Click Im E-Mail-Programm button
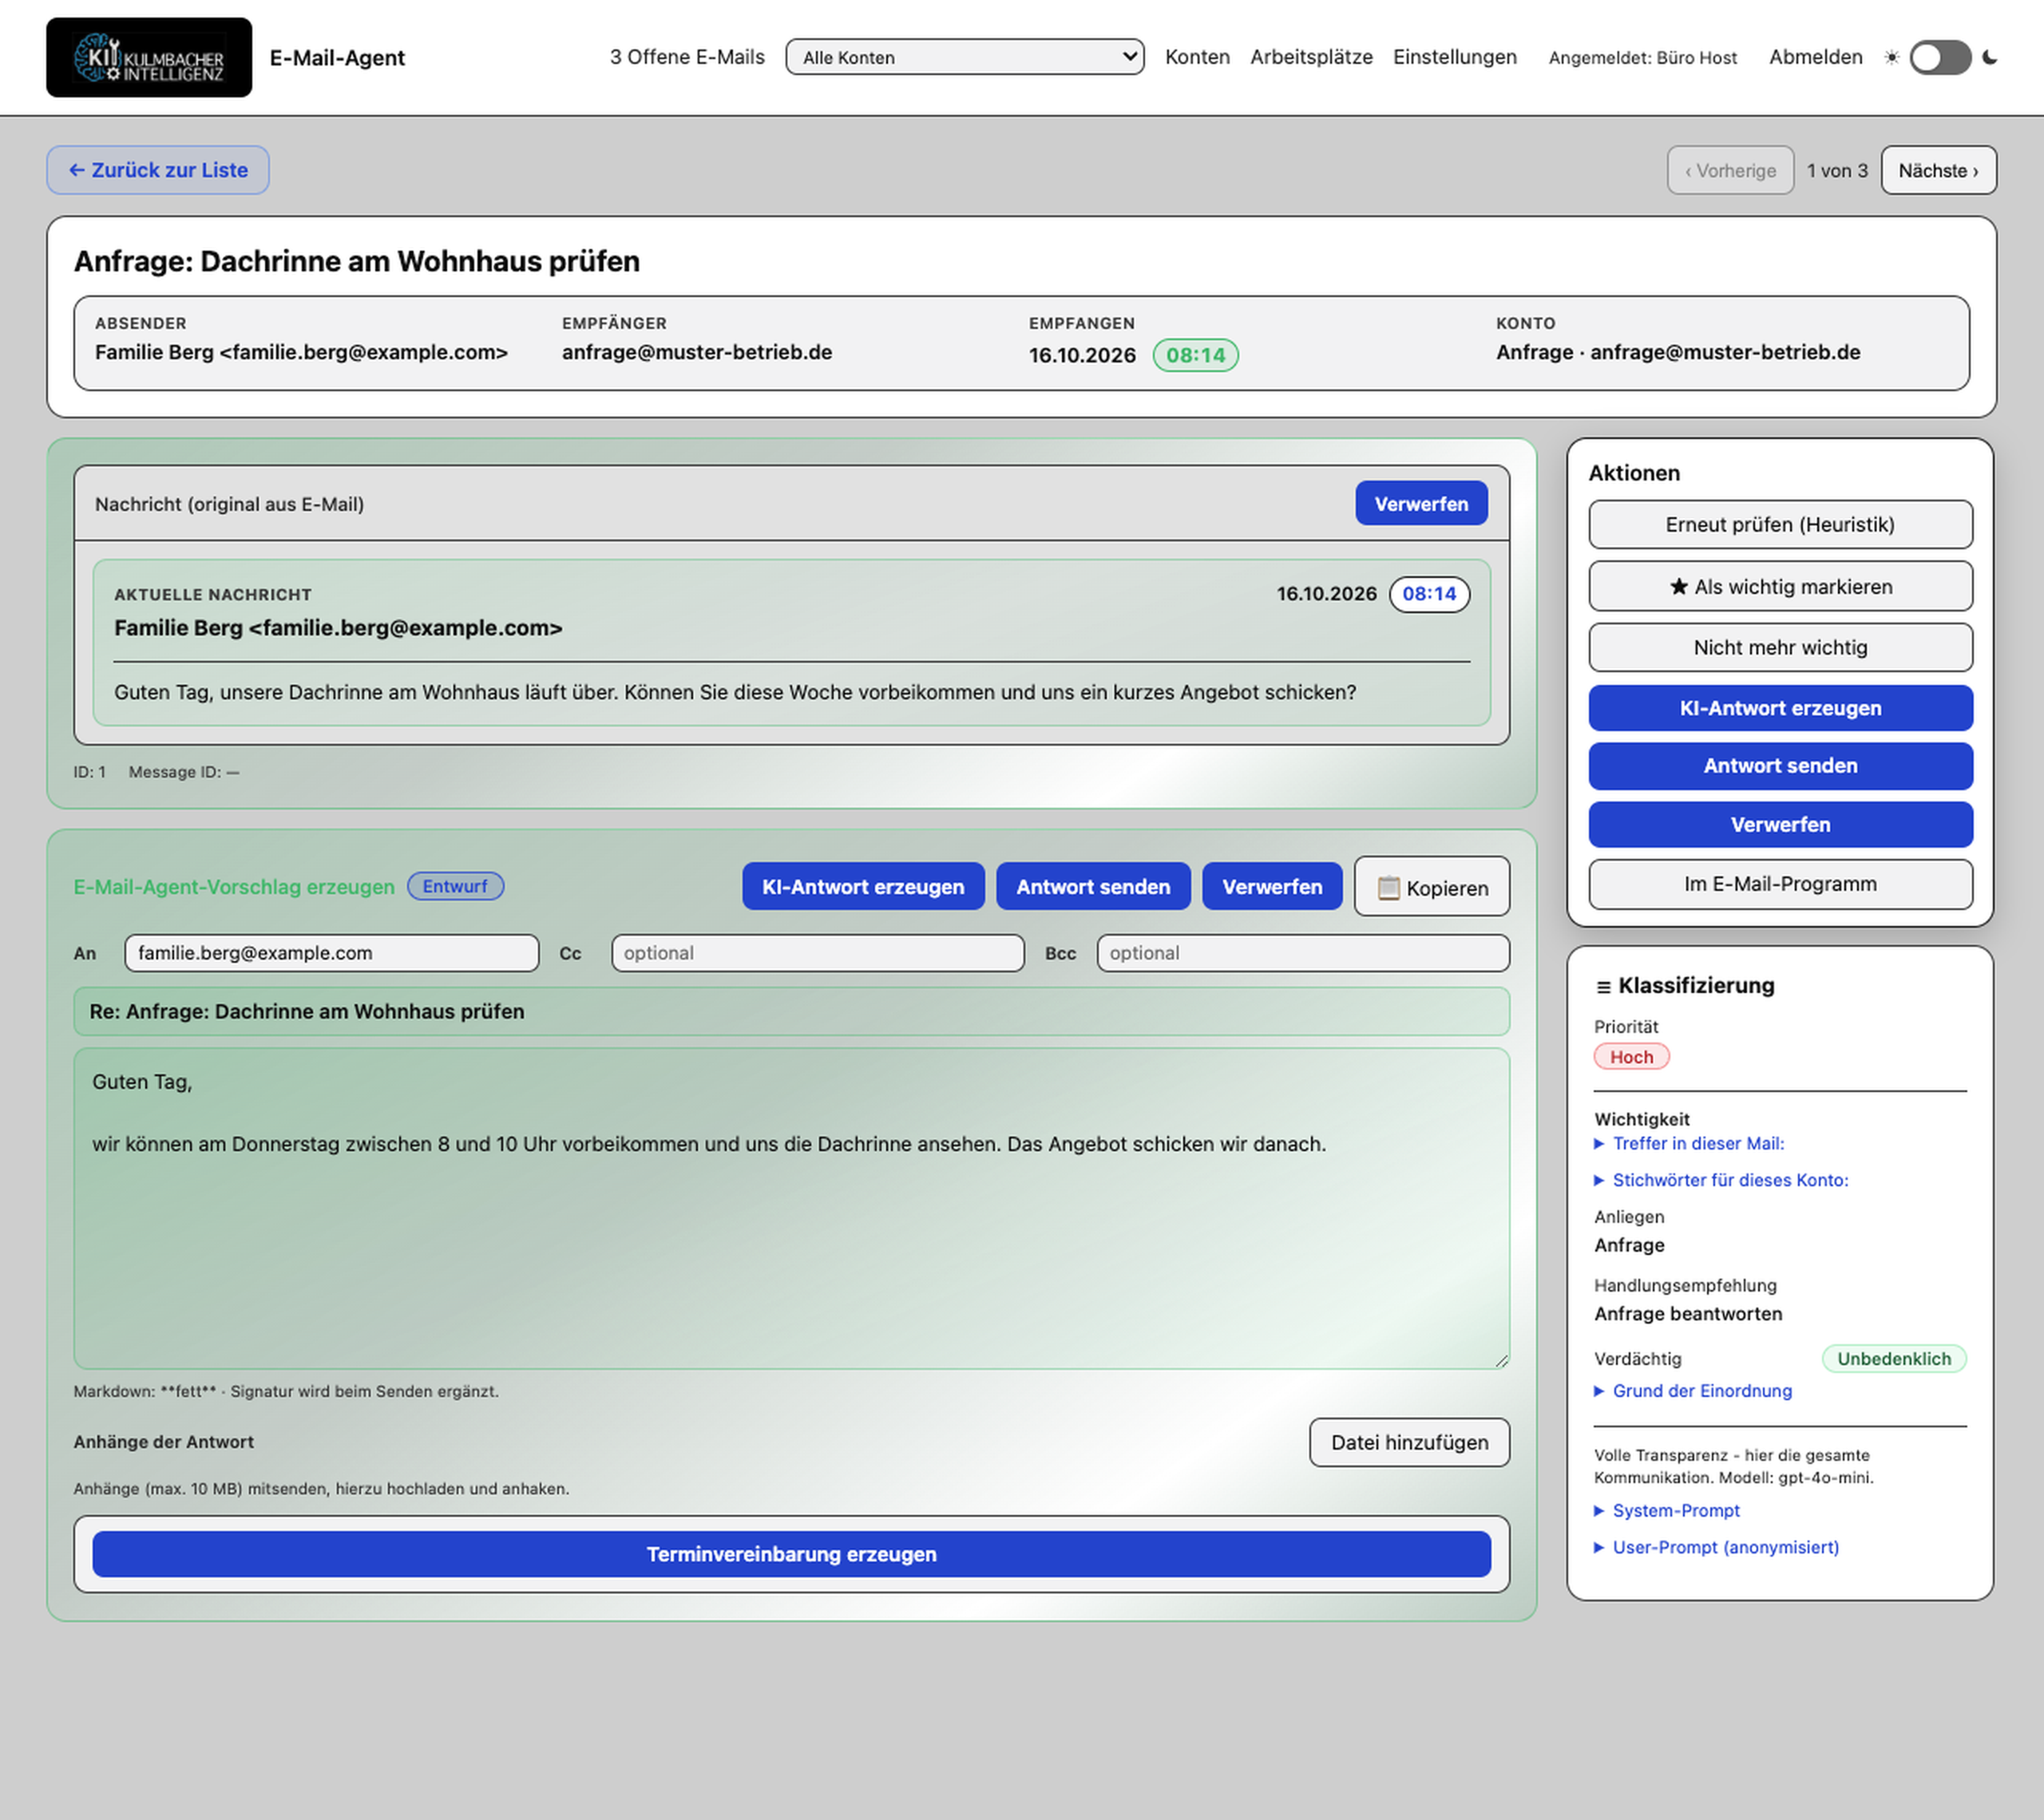This screenshot has width=2044, height=1820. (1780, 884)
